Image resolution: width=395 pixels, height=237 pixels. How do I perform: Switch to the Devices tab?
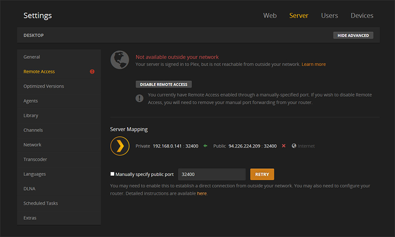[x=362, y=16]
